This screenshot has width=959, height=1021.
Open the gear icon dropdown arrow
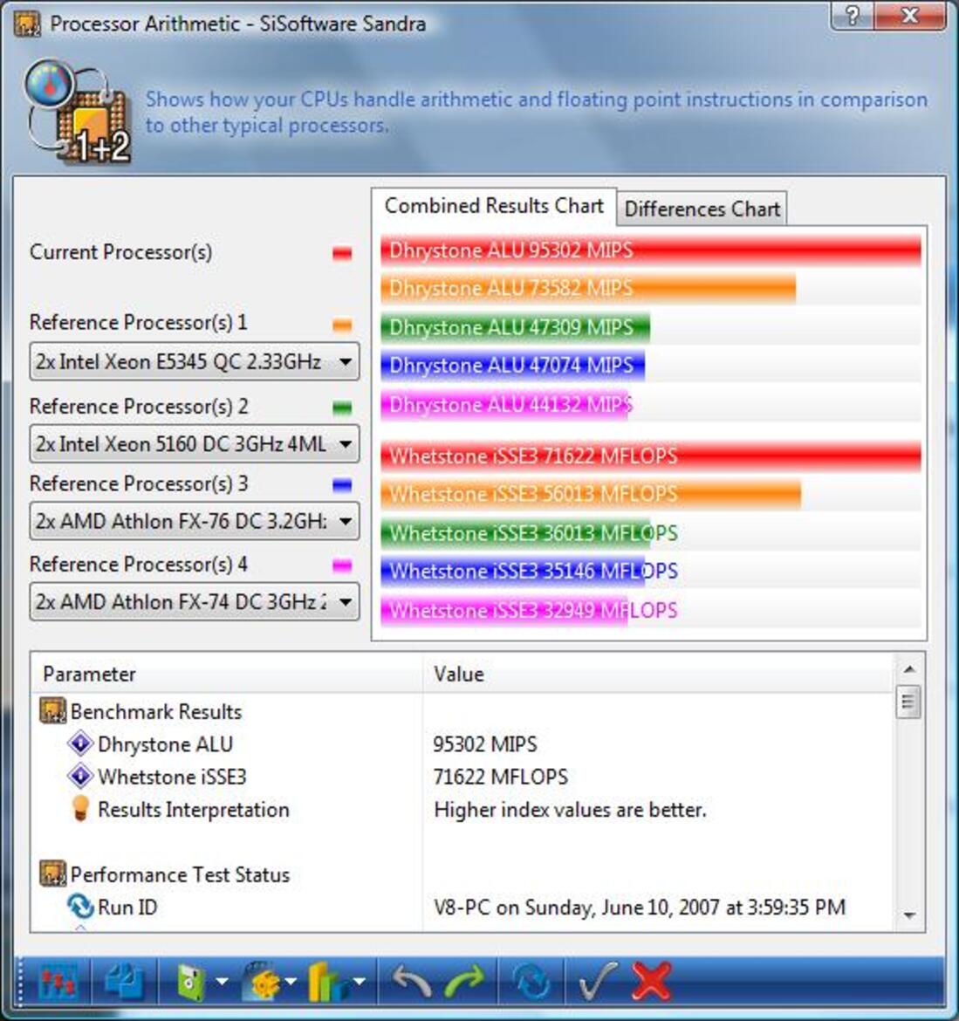291,981
